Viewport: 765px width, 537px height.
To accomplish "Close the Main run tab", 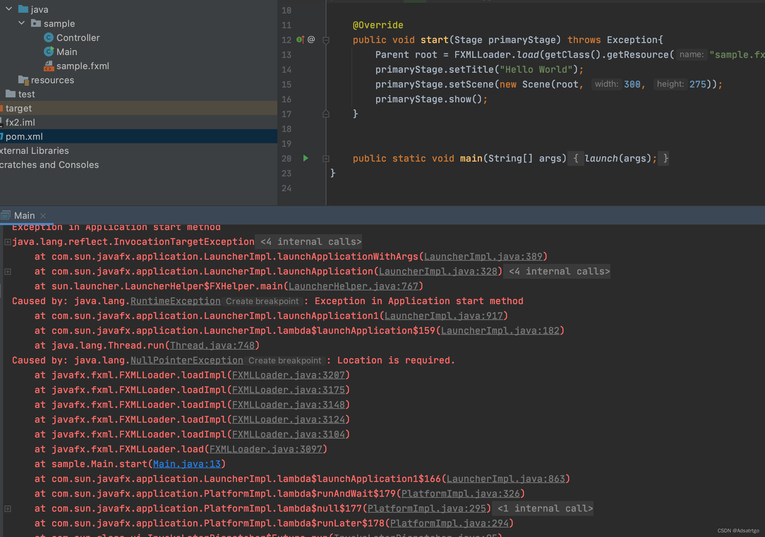I will (43, 216).
